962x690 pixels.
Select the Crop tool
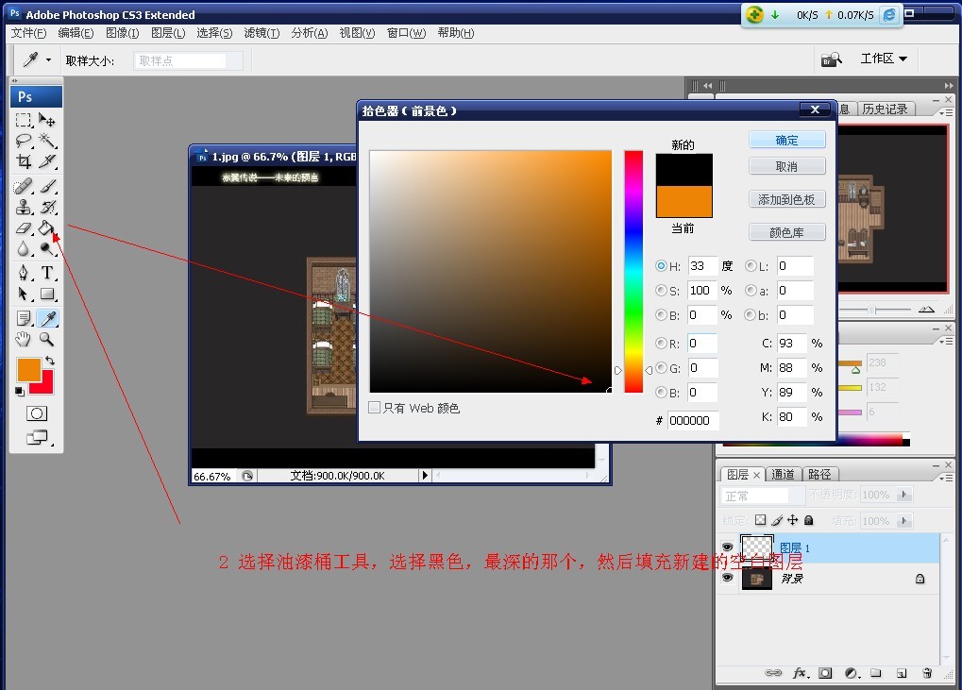pyautogui.click(x=24, y=161)
